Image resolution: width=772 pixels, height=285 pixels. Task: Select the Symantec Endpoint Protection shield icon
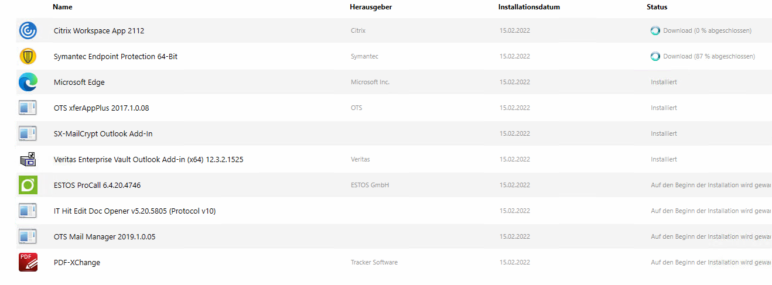pos(28,56)
